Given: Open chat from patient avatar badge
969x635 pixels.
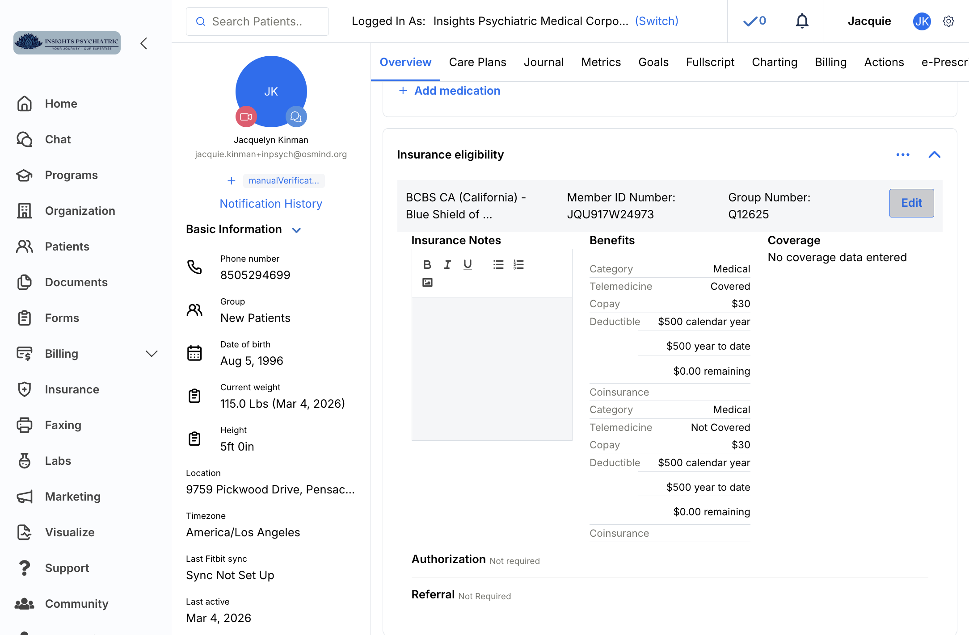Looking at the screenshot, I should click(296, 117).
